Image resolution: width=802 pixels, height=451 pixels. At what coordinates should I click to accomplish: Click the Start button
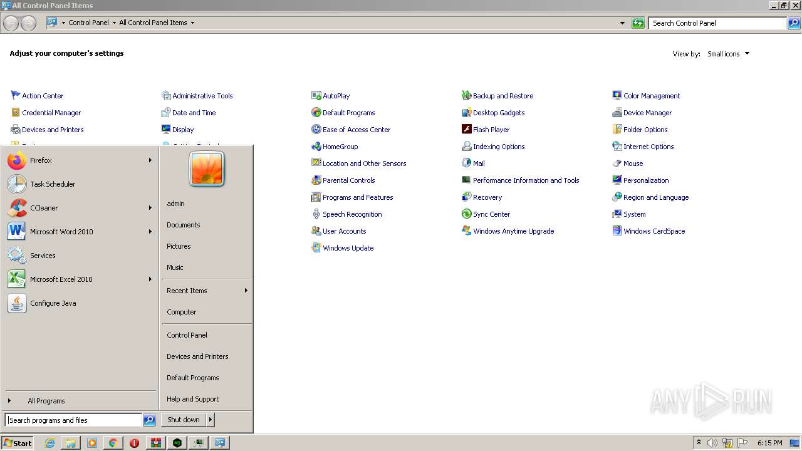point(18,443)
